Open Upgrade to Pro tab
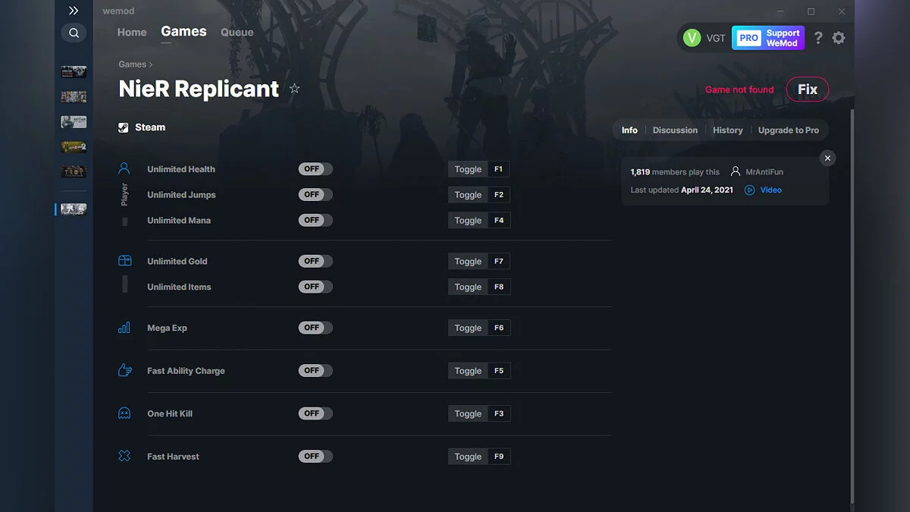The image size is (910, 512). coord(789,130)
